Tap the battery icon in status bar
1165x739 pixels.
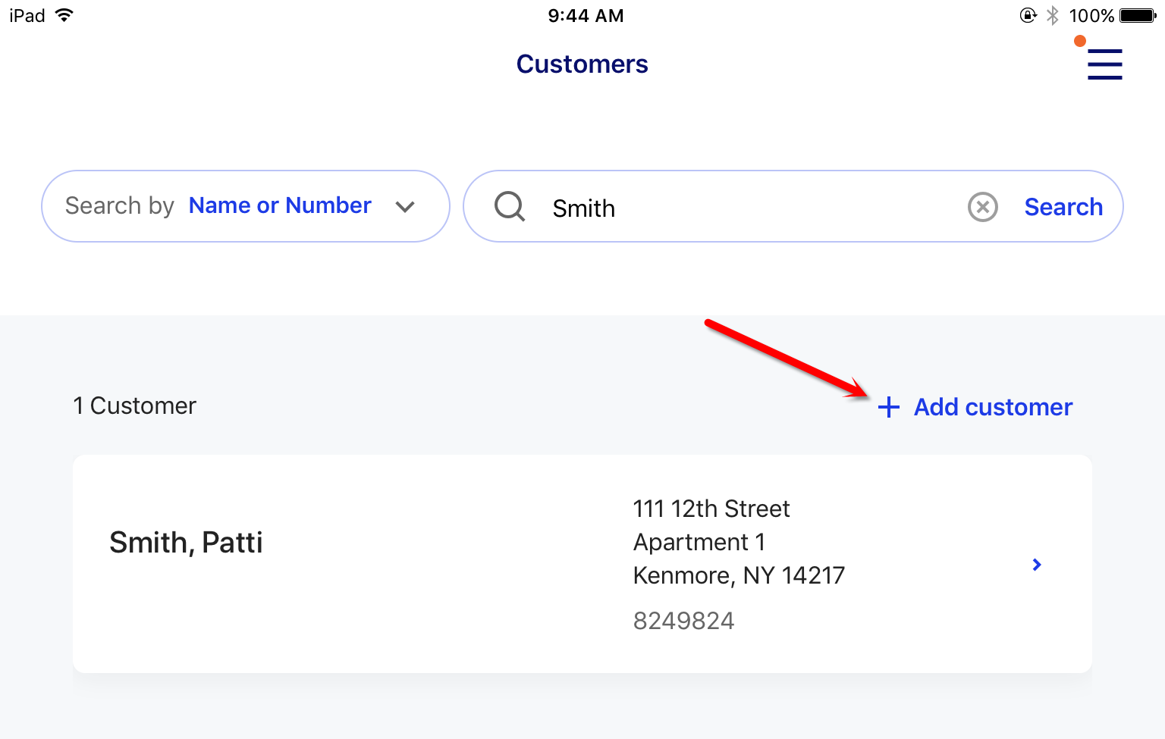1138,15
